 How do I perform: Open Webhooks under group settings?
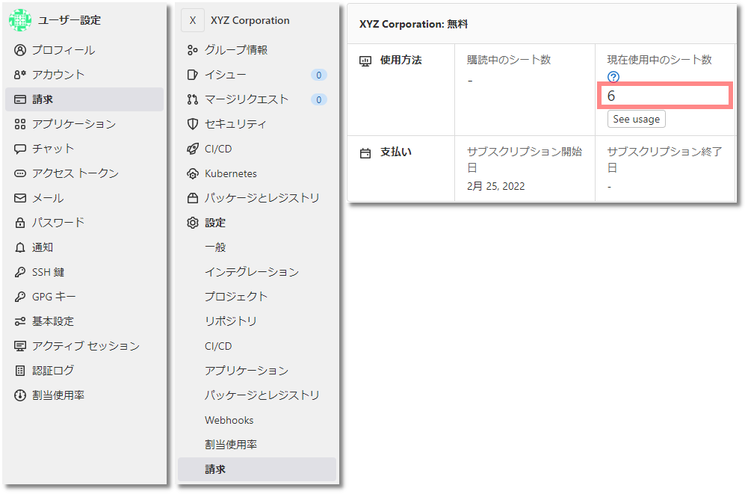(257, 420)
